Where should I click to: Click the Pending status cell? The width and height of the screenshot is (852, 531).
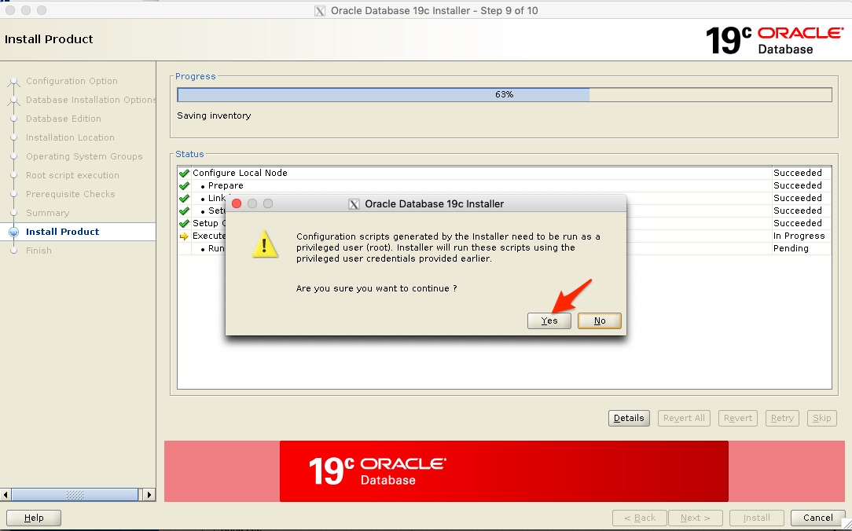pos(791,249)
